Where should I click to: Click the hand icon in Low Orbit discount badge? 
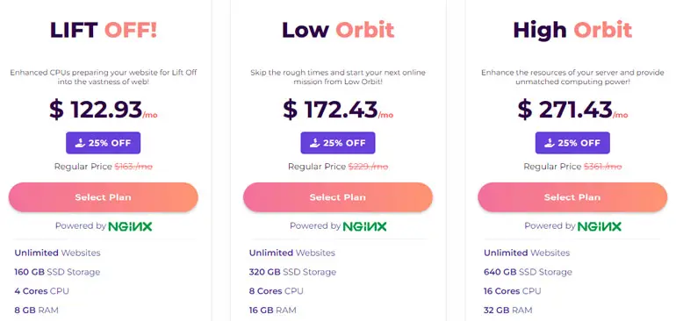coord(314,143)
